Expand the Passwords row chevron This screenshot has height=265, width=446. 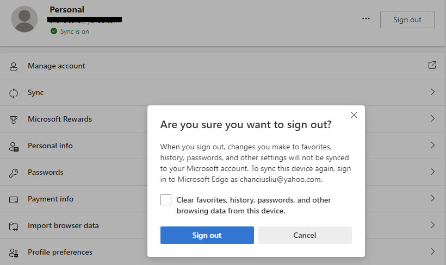coord(432,172)
